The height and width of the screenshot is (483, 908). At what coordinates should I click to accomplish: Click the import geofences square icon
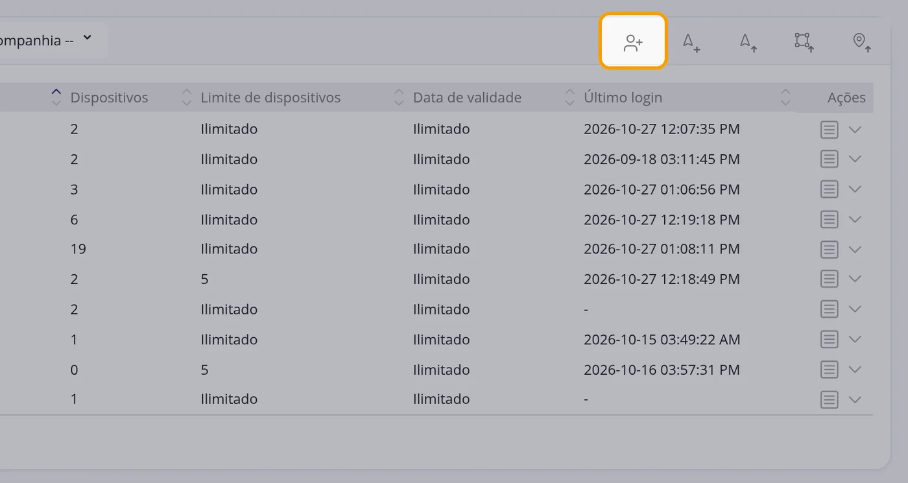pyautogui.click(x=804, y=41)
